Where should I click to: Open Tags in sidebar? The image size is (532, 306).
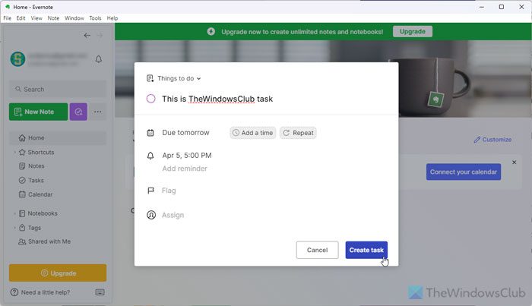coord(30,228)
